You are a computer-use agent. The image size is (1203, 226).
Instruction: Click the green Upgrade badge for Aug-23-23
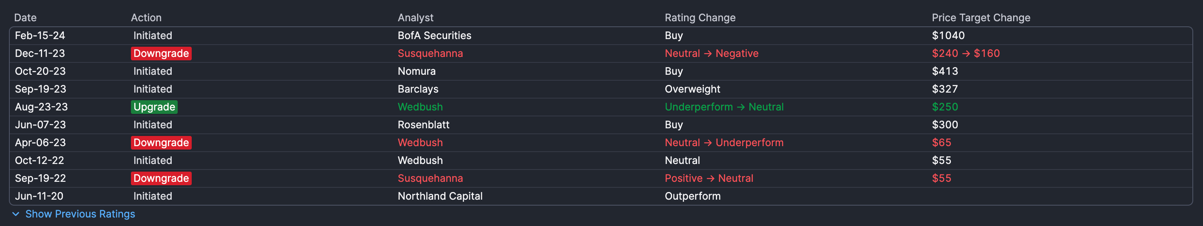pos(154,107)
